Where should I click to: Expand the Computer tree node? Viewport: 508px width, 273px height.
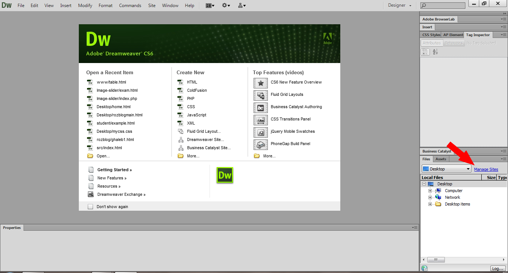430,191
